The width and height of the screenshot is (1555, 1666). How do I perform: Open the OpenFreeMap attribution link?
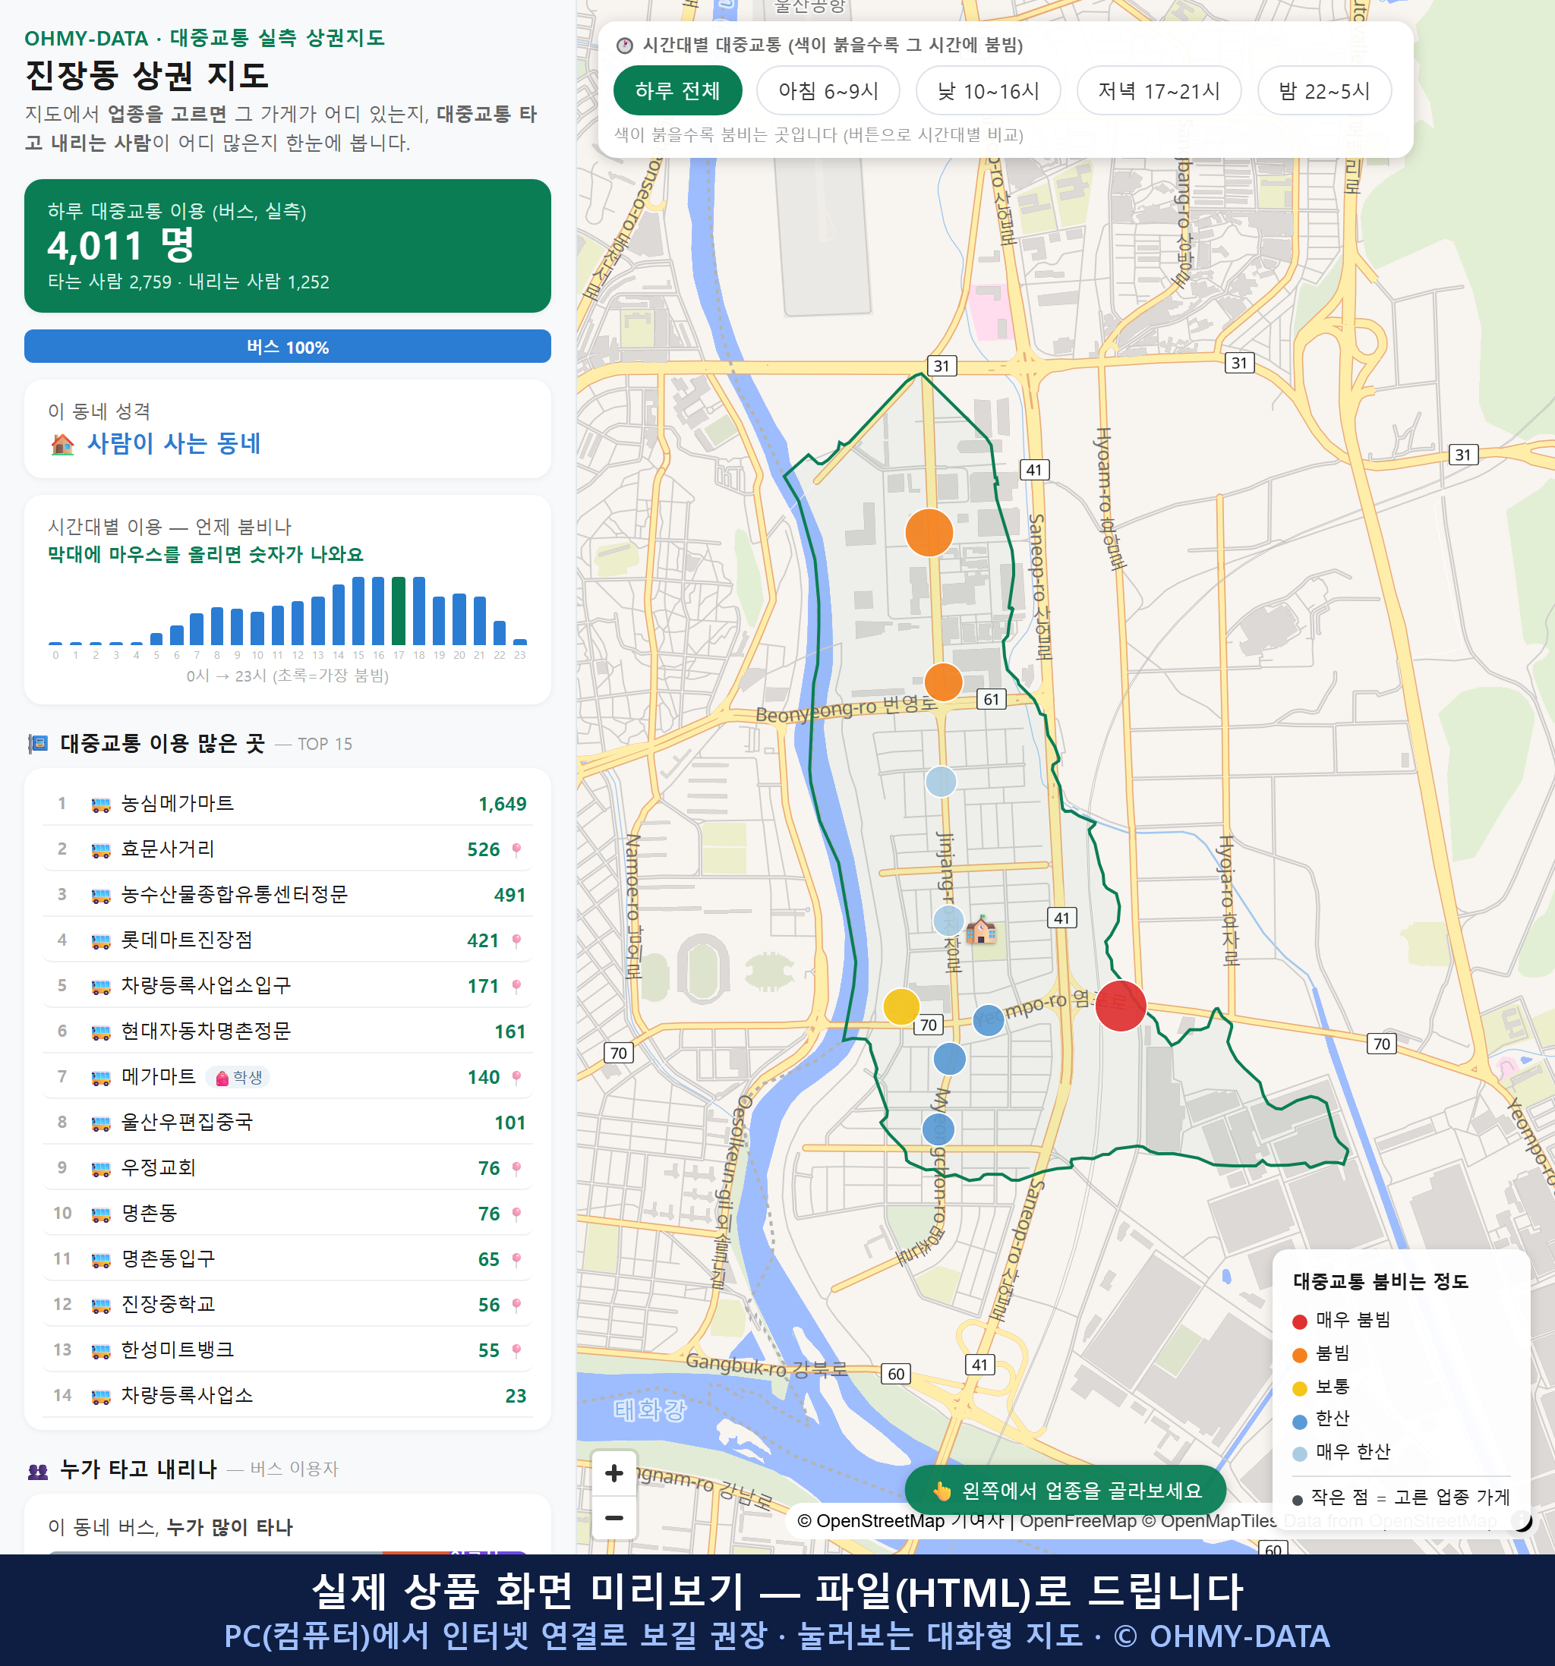(1078, 1521)
